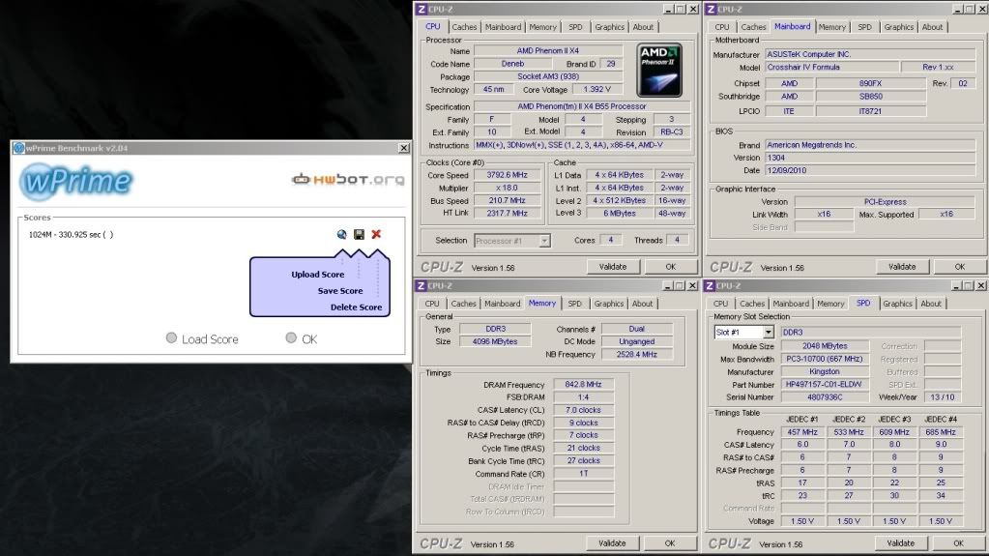The height and width of the screenshot is (556, 989).
Task: Click the AMD Phenom II processor logo
Action: [x=659, y=70]
